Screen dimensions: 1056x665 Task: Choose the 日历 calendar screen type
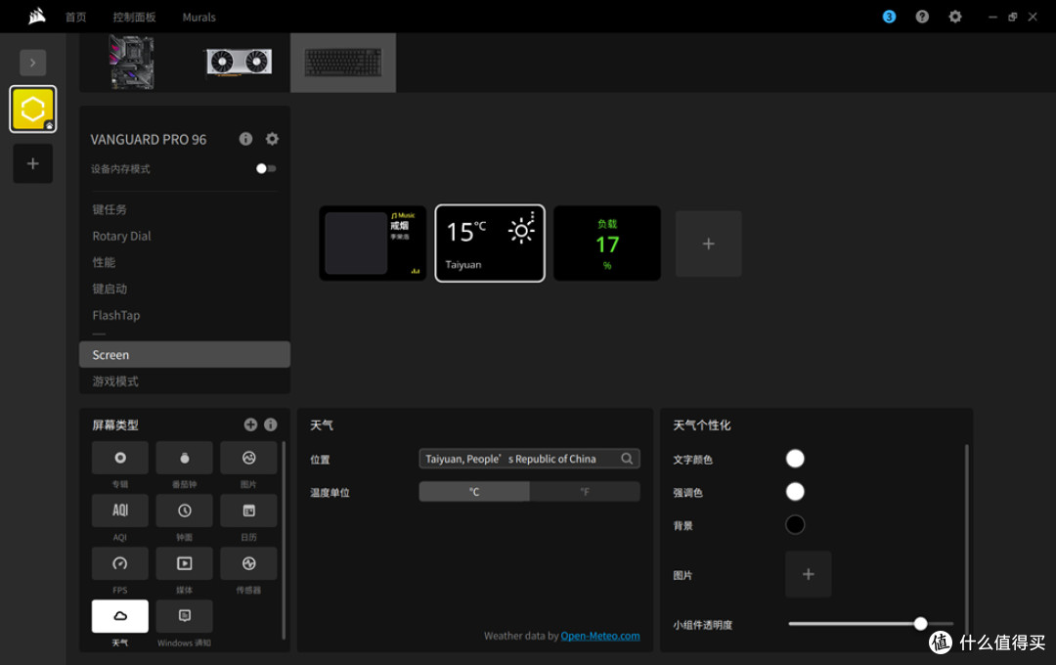(248, 510)
